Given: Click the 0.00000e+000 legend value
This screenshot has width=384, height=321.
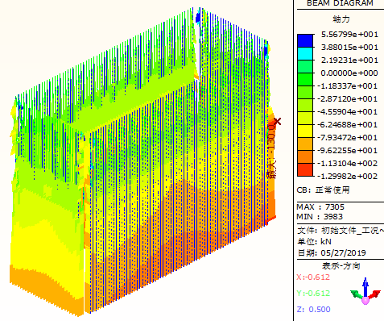Looking at the screenshot, I should coord(349,73).
